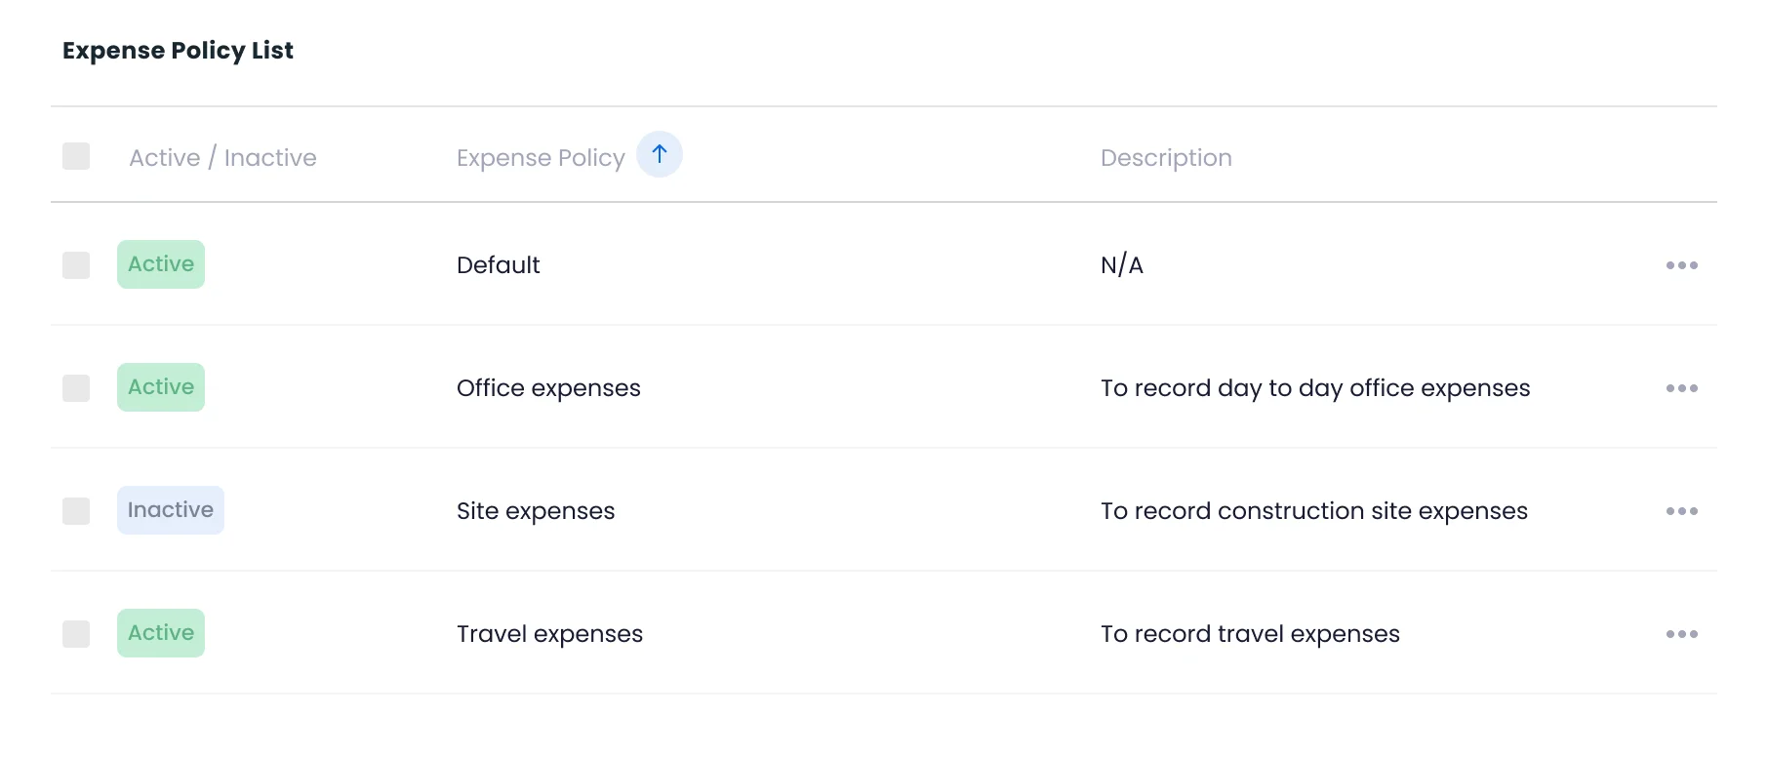
Task: Click the N/A description cell
Action: point(1122,265)
